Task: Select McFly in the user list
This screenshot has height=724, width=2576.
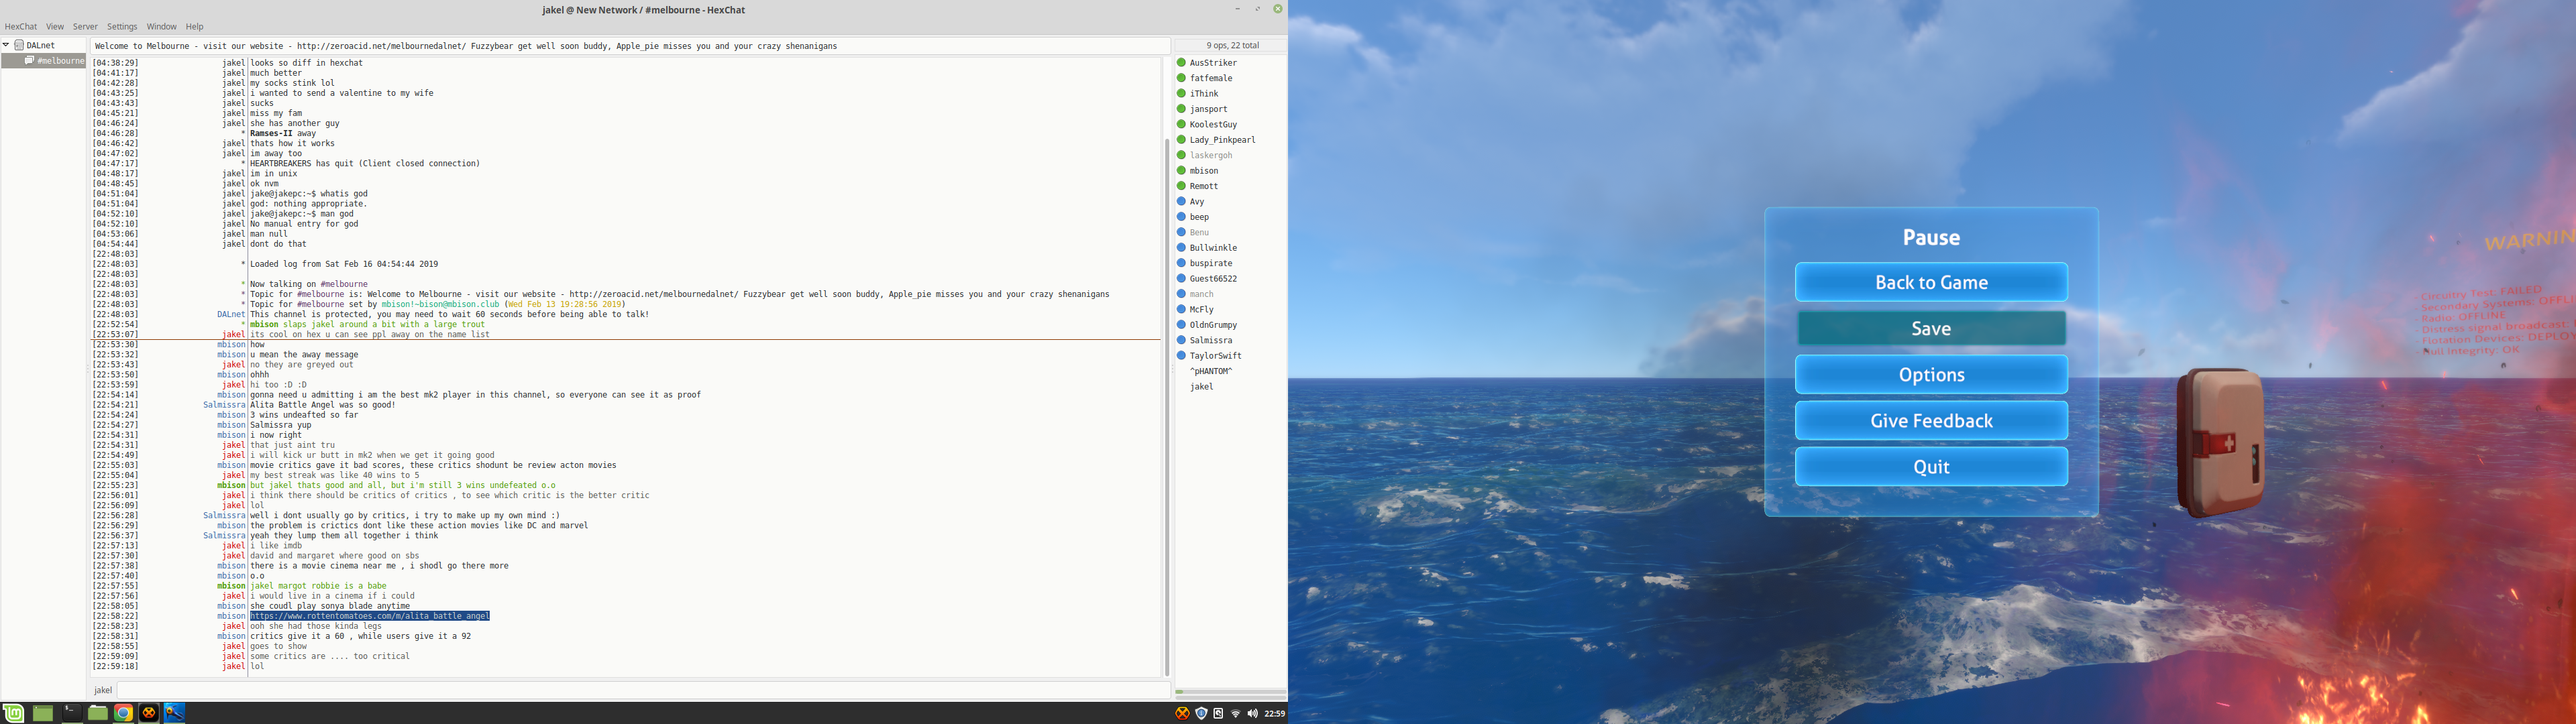Action: click(1201, 310)
